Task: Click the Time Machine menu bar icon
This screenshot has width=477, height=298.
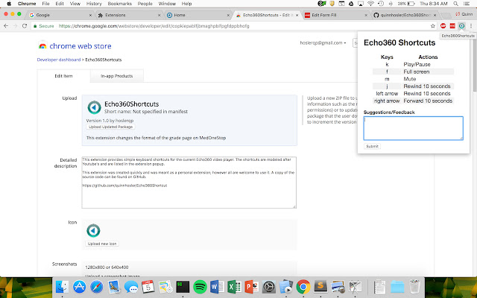Action: pos(381,4)
